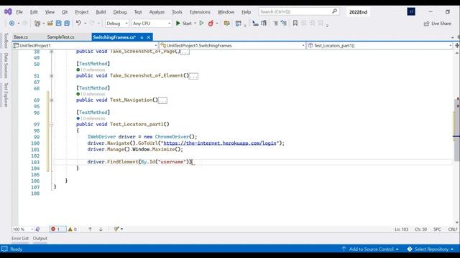
Task: Click the Bookmark toolbar icon
Action: pos(295,23)
